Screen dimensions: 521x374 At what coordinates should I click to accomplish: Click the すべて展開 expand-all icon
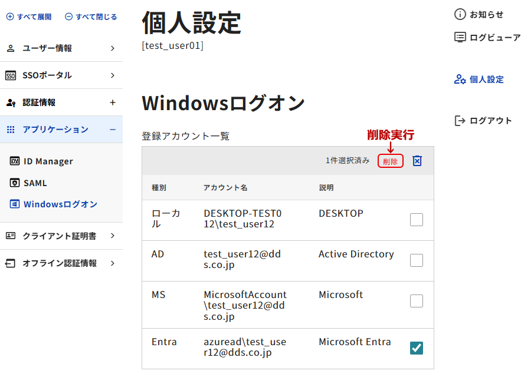pos(9,17)
